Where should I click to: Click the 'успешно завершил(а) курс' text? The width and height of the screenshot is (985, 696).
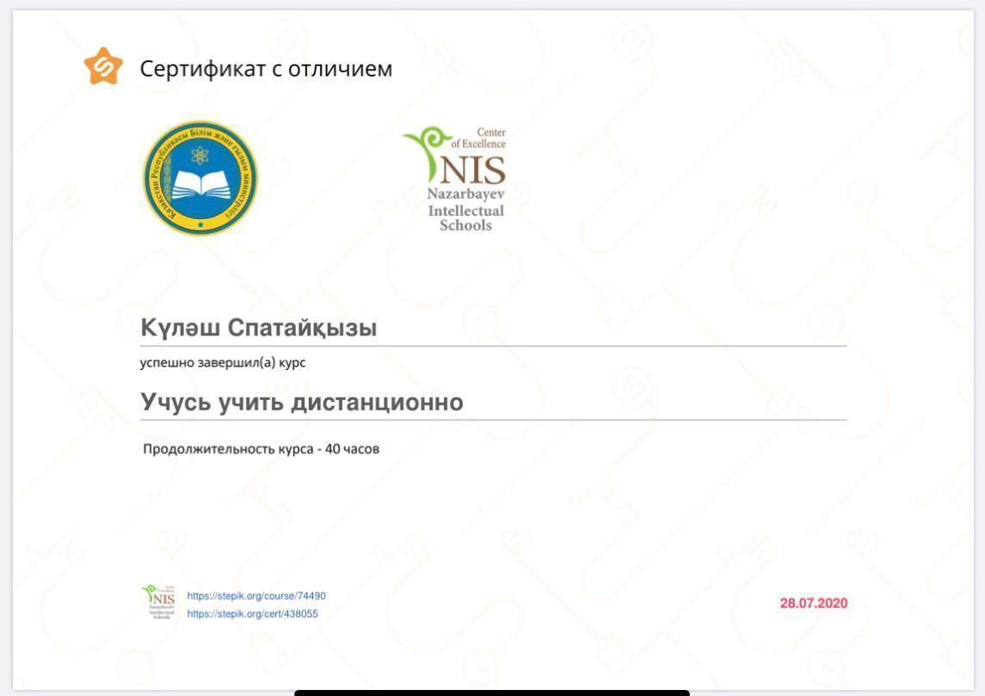(x=223, y=363)
